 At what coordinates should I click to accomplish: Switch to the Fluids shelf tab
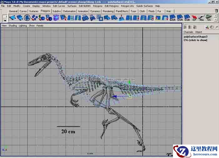(x=151, y=11)
